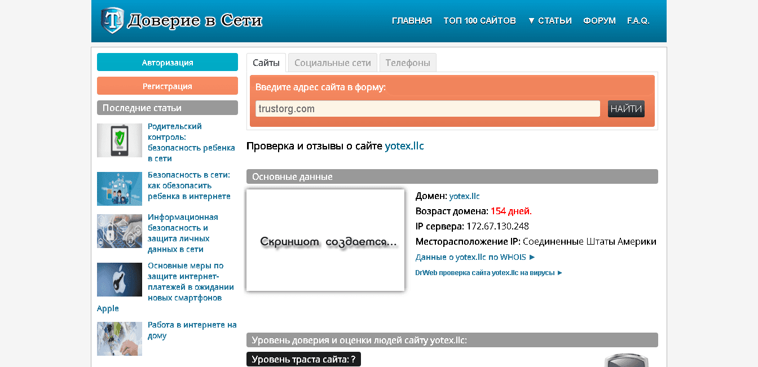Click the Apple security article thumbnail
758x367 pixels.
click(119, 280)
